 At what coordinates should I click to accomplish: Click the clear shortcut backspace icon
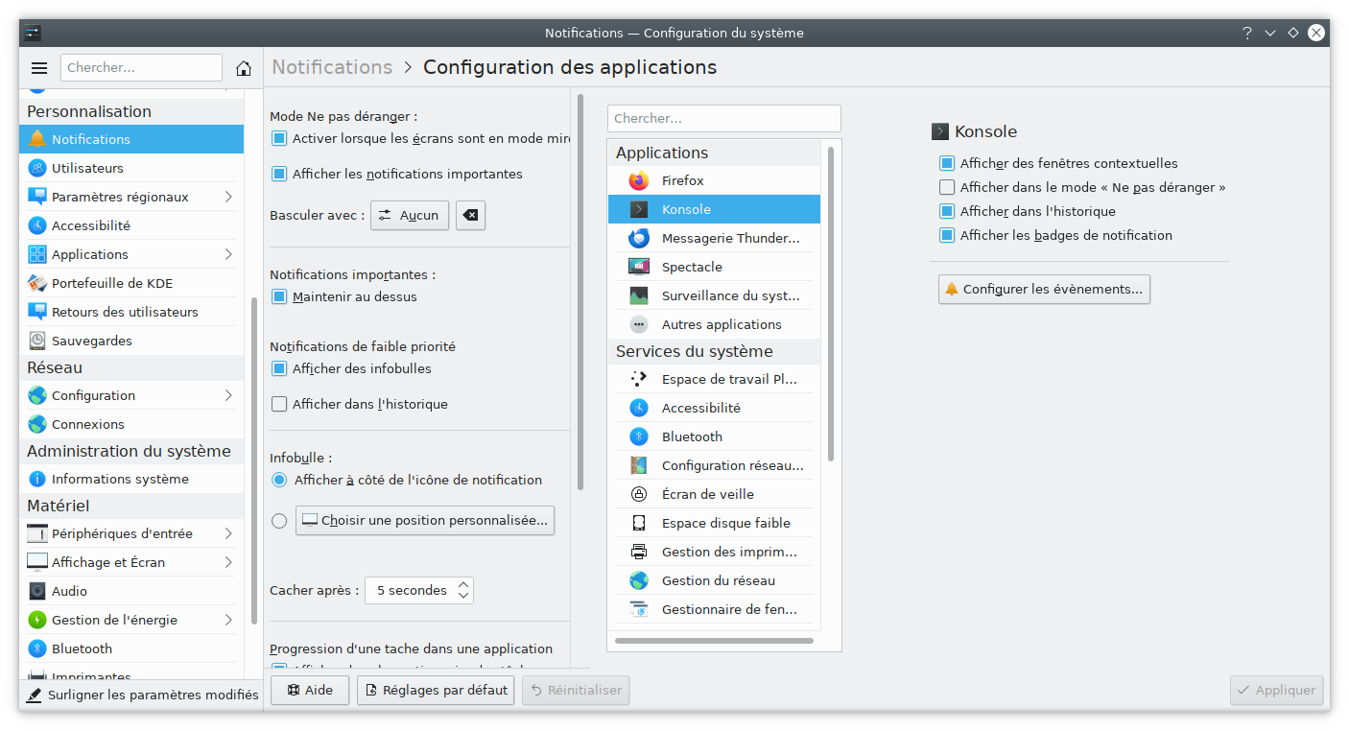tap(470, 216)
